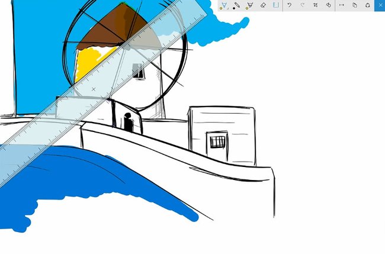
Task: Close the sketchpad with the X button
Action: (x=380, y=5)
